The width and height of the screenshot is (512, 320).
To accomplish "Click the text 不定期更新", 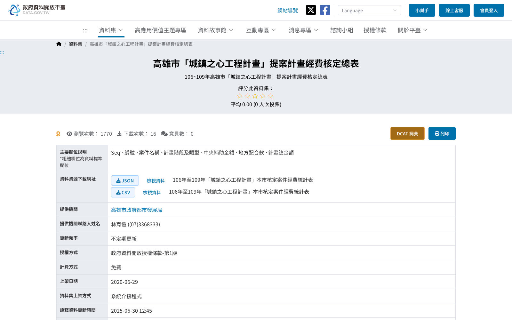I will click(124, 239).
